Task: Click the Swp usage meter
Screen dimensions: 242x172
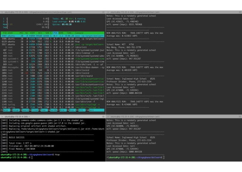Action: click(x=26, y=27)
